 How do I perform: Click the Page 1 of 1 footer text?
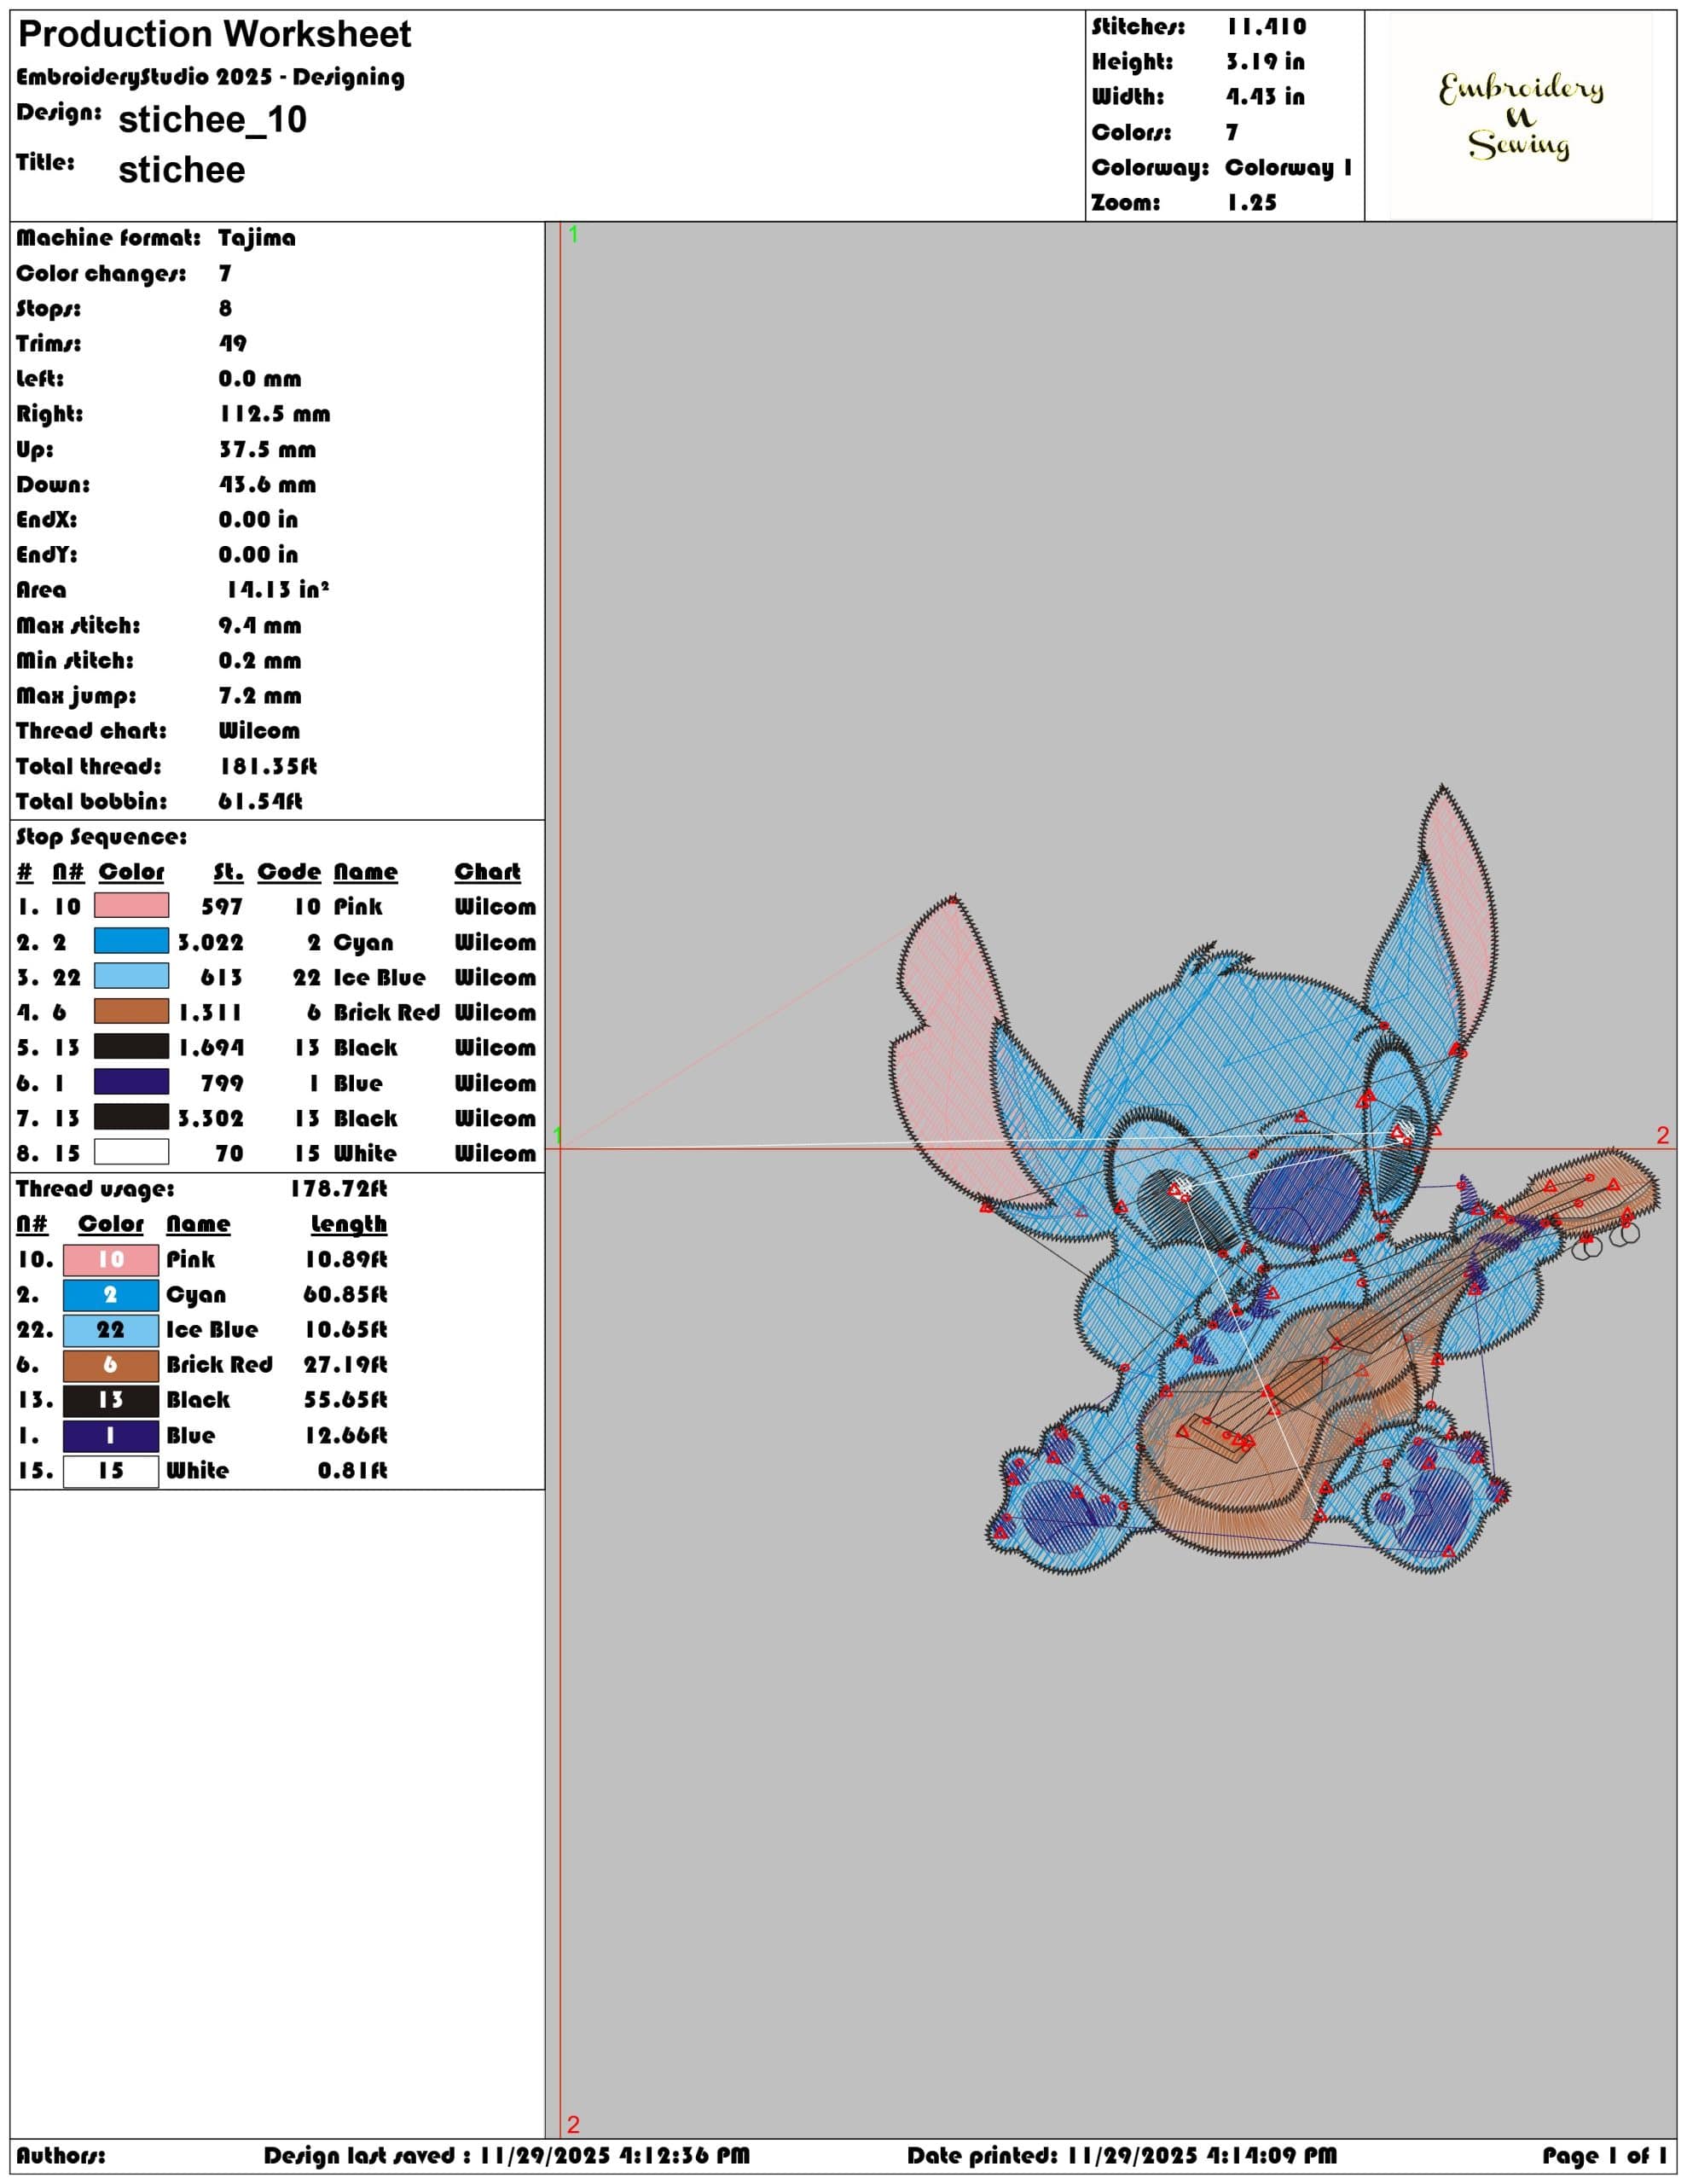pyautogui.click(x=1604, y=2156)
